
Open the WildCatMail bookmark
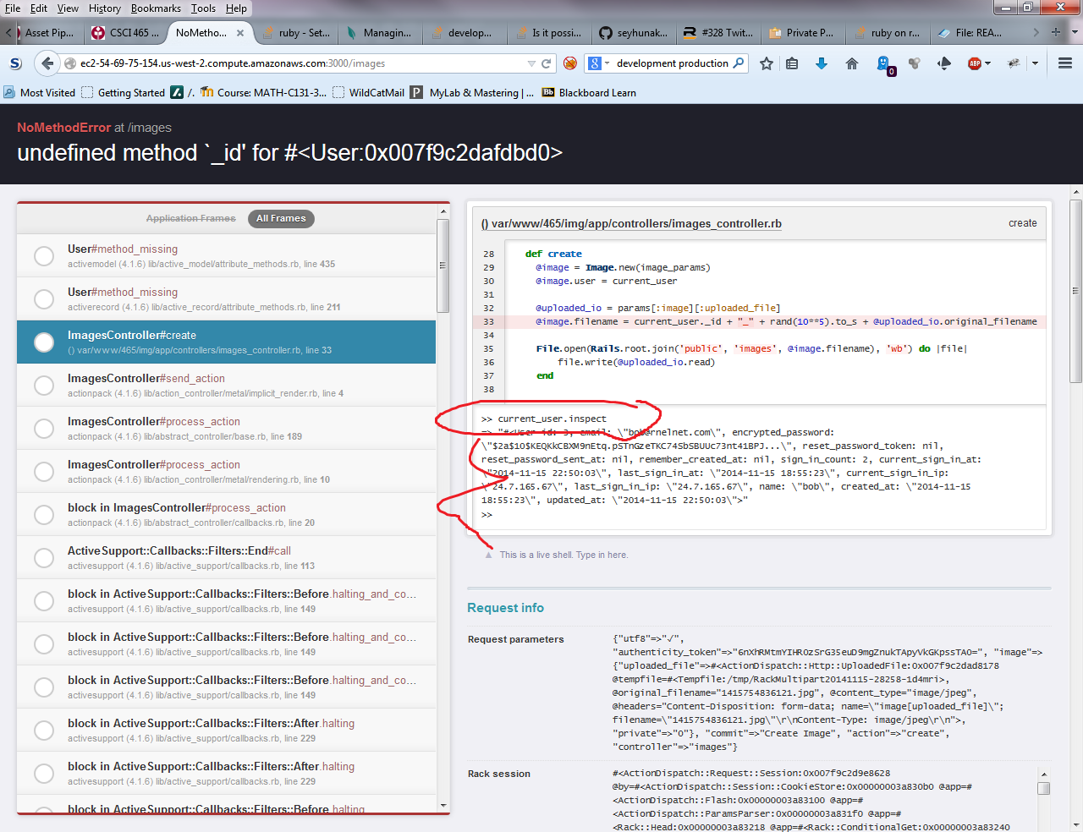[x=369, y=93]
